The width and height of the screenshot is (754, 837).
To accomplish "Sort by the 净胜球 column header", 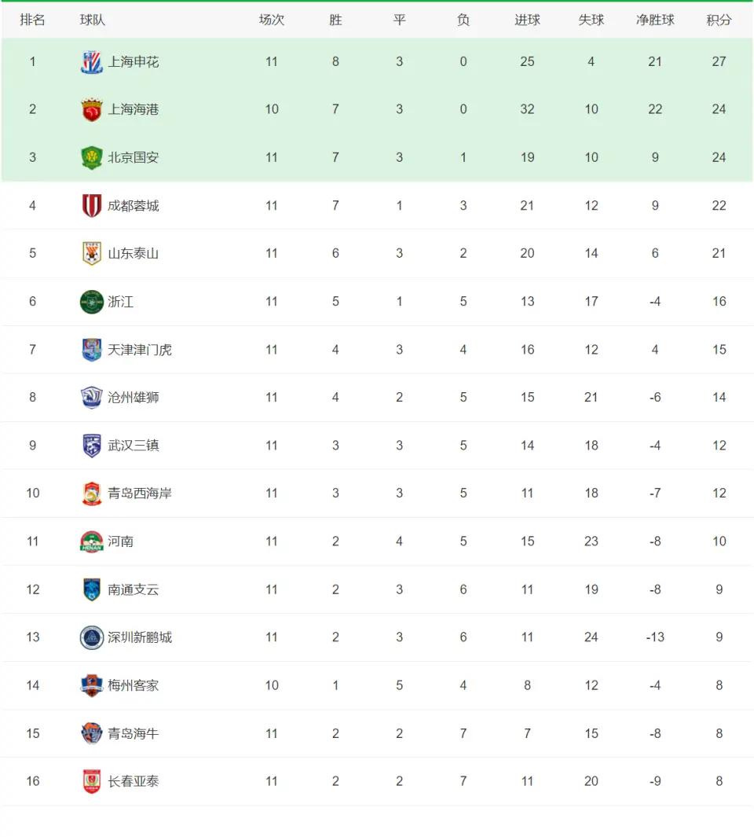I will coord(655,20).
